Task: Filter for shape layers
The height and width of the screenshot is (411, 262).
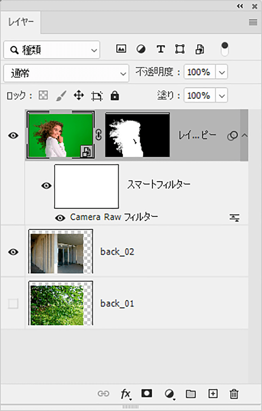Action: pos(180,49)
